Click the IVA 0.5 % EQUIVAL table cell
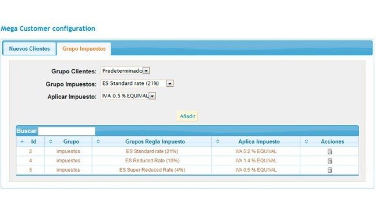 click(x=256, y=170)
